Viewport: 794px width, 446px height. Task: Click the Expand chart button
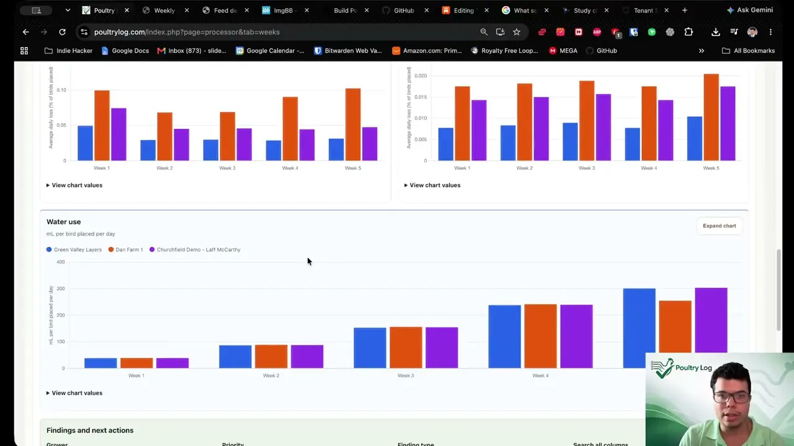(x=720, y=226)
